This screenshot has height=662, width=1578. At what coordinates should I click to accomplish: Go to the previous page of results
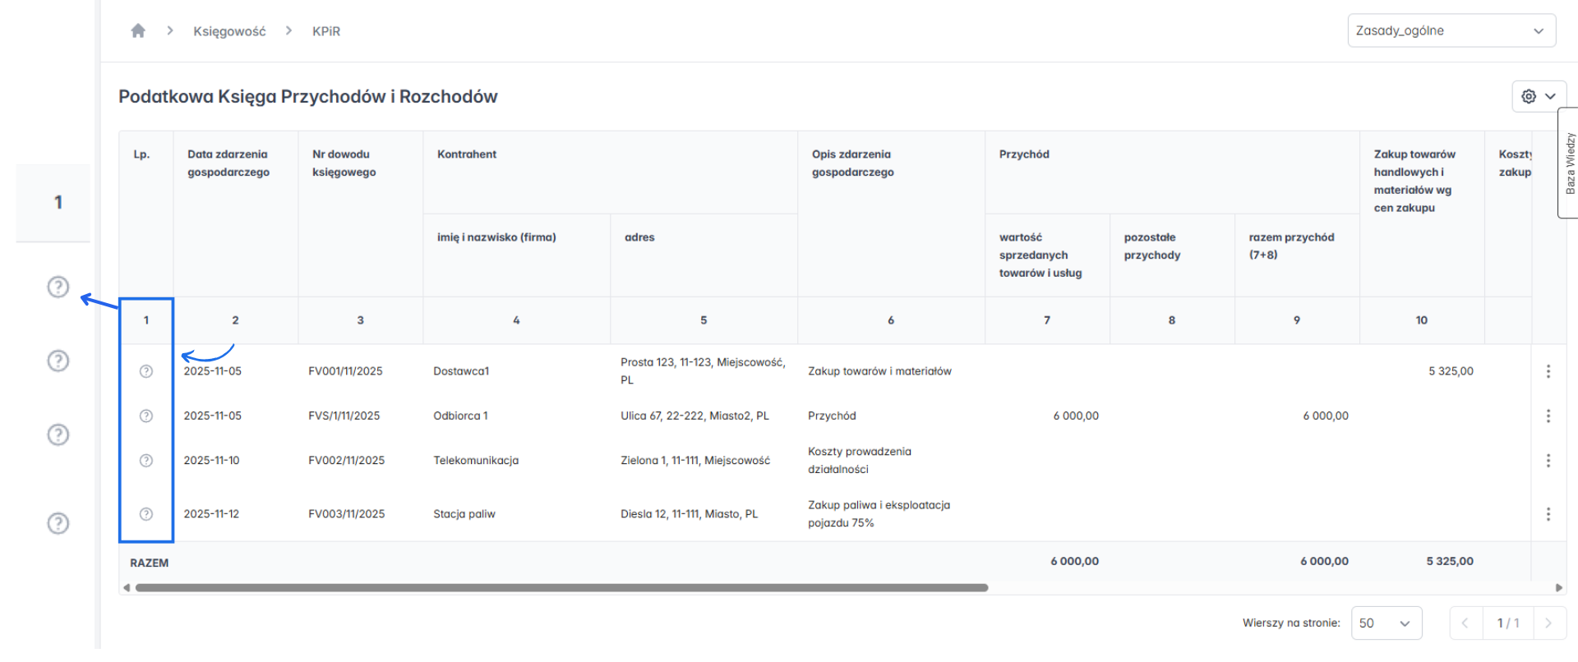[1465, 623]
